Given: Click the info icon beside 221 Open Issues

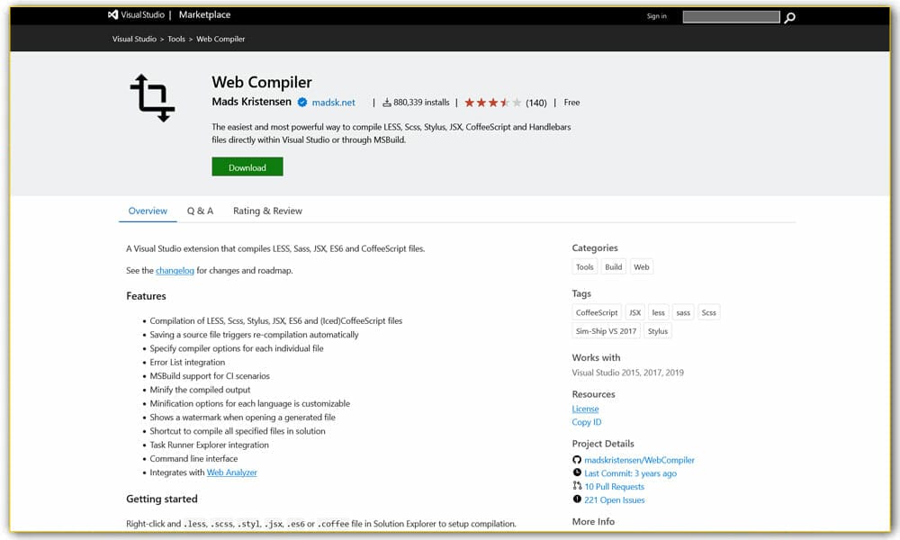Looking at the screenshot, I should tap(576, 499).
